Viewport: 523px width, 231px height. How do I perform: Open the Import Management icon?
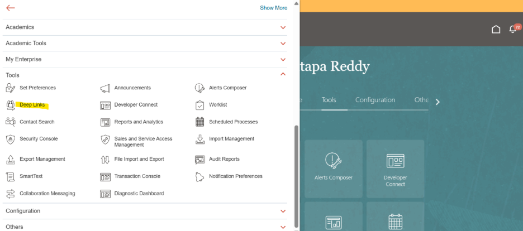tap(199, 139)
